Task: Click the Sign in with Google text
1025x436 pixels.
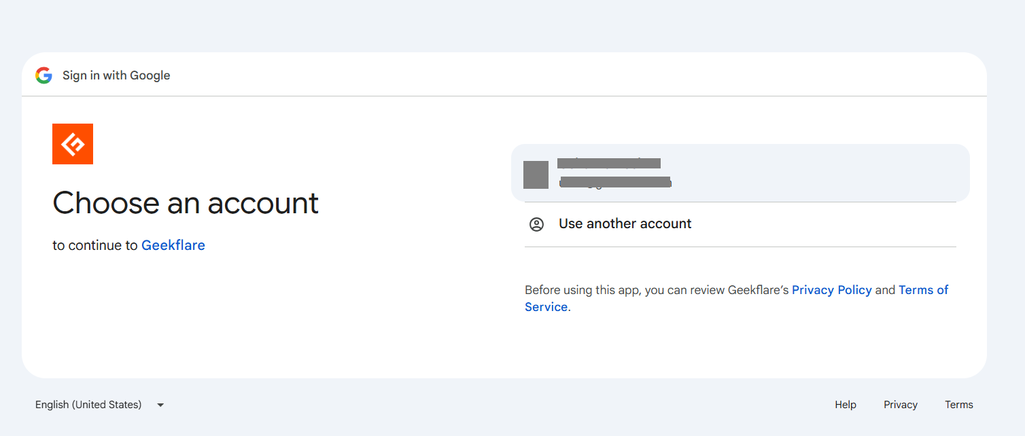Action: point(116,75)
